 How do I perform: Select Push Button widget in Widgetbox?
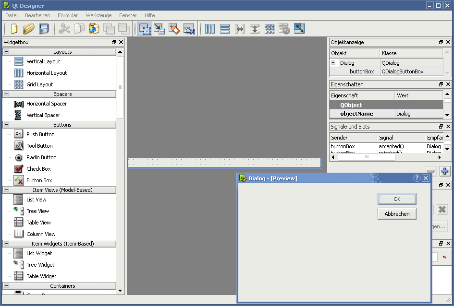tap(40, 134)
